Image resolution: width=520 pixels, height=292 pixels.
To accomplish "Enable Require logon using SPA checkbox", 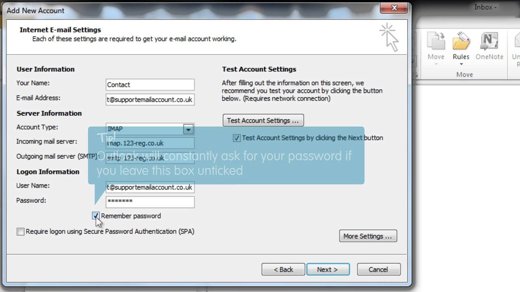I will (x=20, y=232).
